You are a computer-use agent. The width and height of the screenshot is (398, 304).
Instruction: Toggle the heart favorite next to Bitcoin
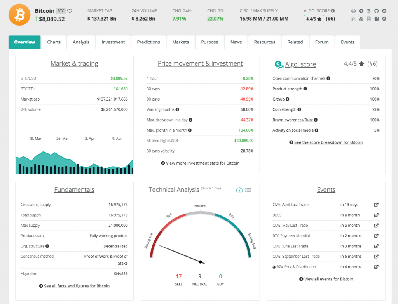(70, 11)
